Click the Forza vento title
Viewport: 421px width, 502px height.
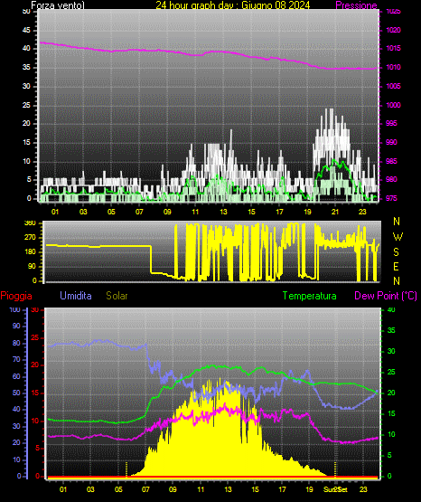point(58,5)
